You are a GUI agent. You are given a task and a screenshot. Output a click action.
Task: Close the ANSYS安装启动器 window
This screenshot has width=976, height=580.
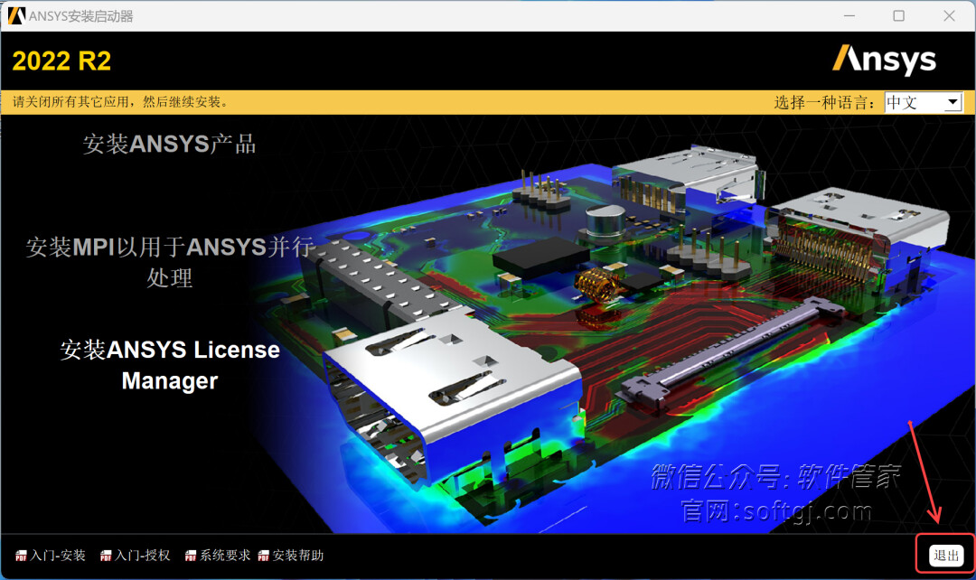[949, 15]
